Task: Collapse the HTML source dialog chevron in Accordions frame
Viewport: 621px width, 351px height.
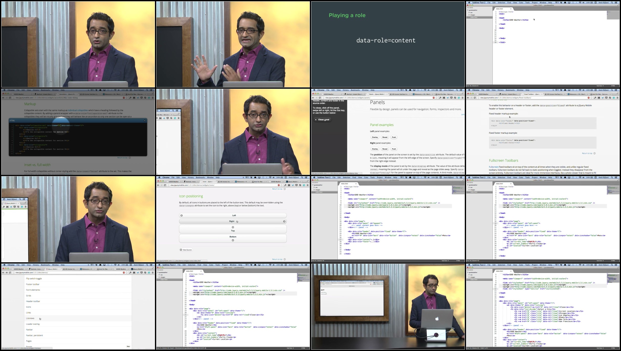Action: [x=145, y=120]
